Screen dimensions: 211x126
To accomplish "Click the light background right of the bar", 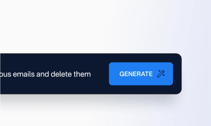I will [x=196, y=74].
